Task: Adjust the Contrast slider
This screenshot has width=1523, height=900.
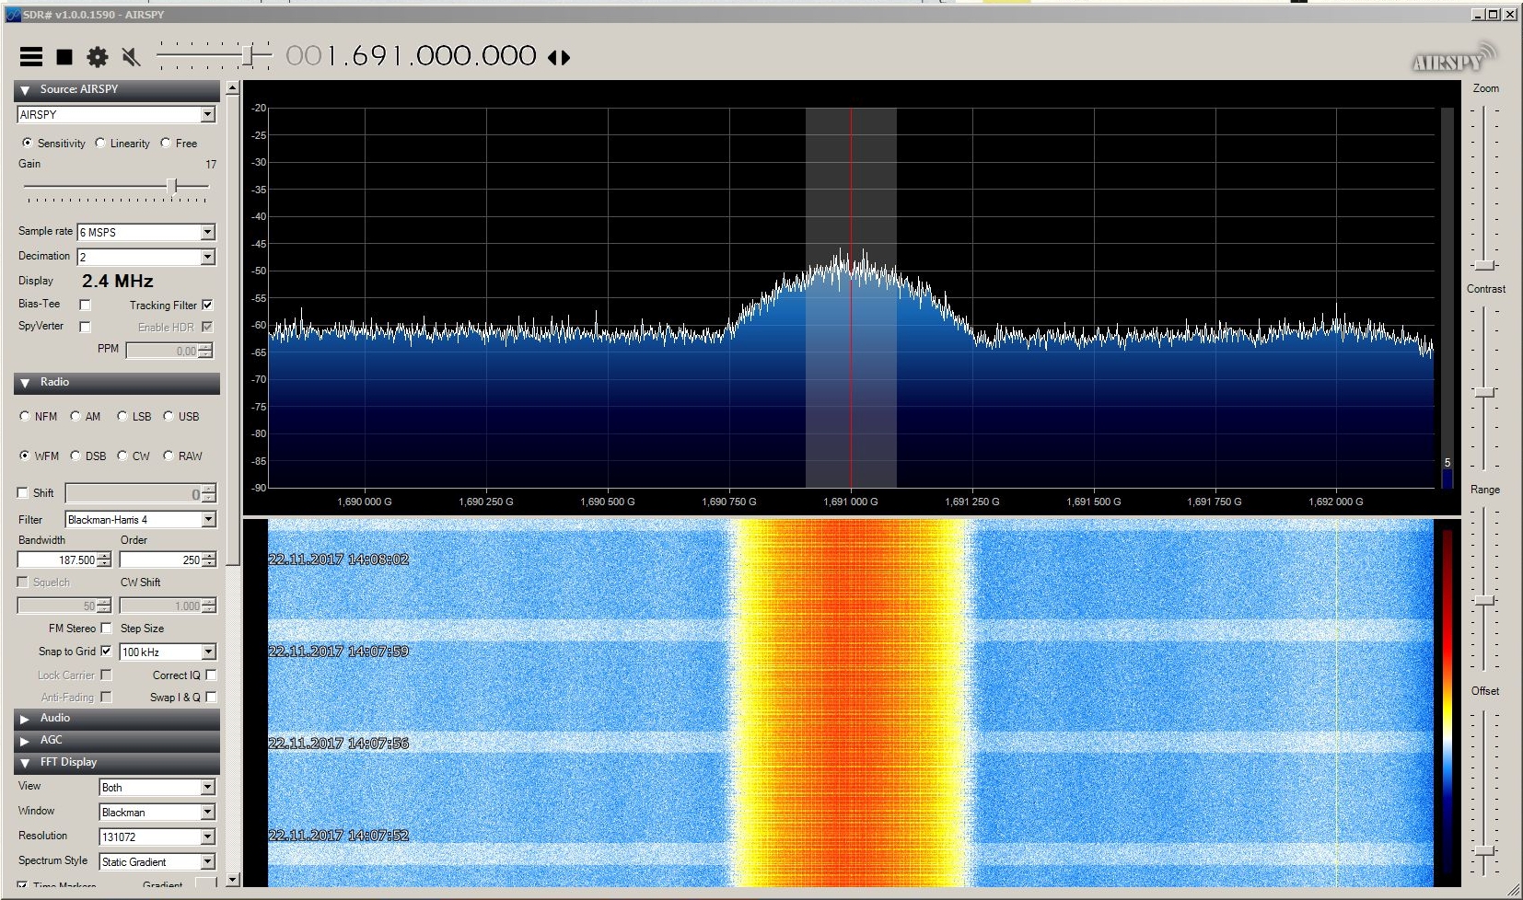Action: pos(1484,393)
